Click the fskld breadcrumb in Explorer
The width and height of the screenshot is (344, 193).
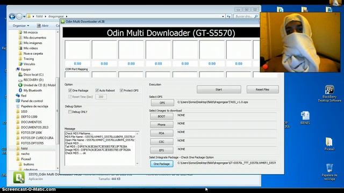(39, 17)
